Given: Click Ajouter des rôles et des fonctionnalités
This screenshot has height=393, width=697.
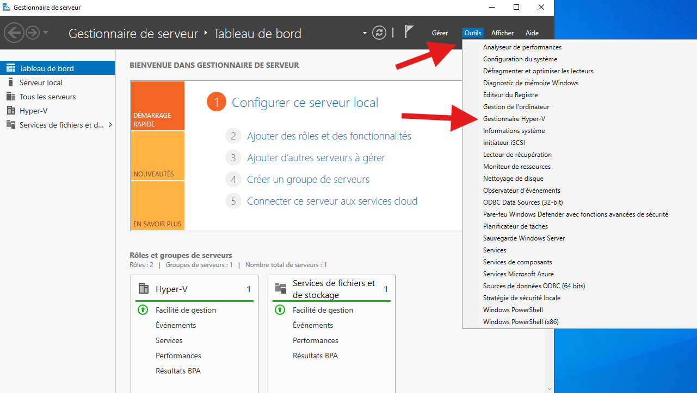Looking at the screenshot, I should [329, 136].
